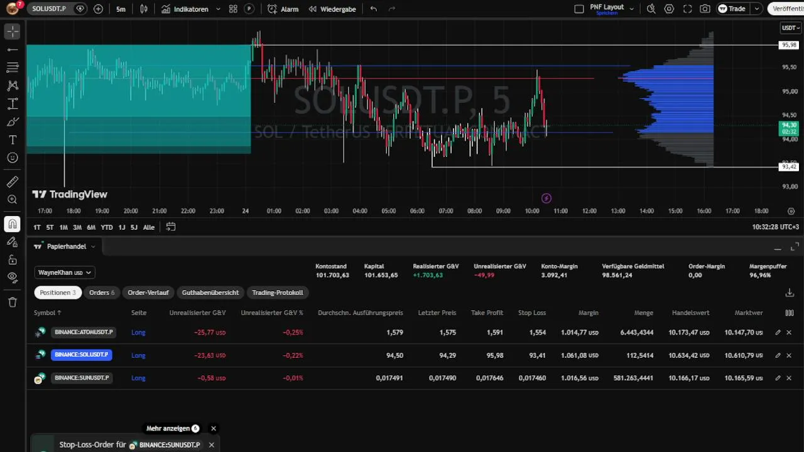
Task: Delete drawings with trash icon
Action: (x=13, y=302)
